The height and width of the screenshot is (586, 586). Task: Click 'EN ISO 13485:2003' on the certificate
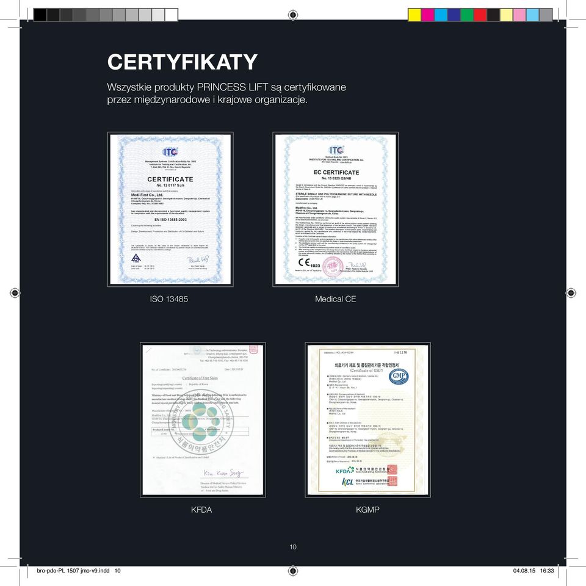coord(170,220)
